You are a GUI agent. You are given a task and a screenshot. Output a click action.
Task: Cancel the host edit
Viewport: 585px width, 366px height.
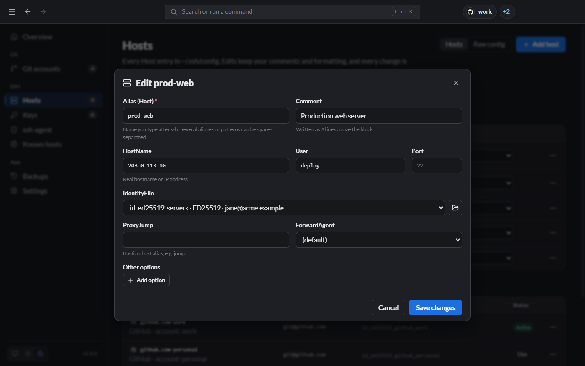tap(388, 308)
